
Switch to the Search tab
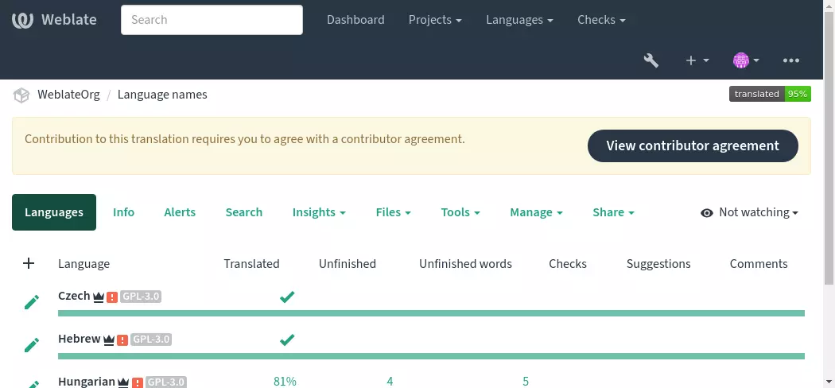click(244, 212)
